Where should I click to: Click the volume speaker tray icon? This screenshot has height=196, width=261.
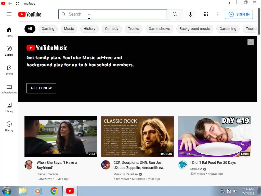(x=235, y=191)
